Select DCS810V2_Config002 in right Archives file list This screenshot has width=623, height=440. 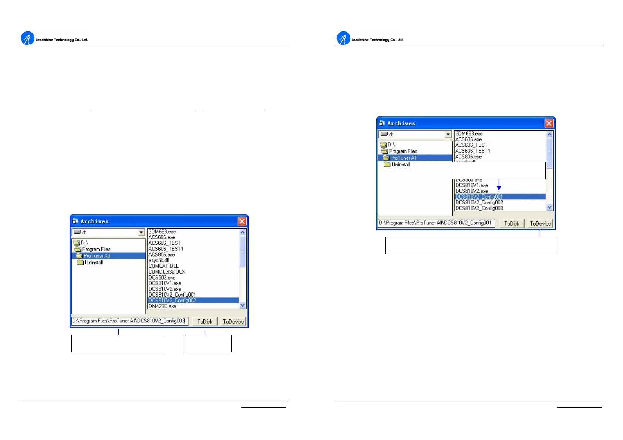(x=479, y=203)
